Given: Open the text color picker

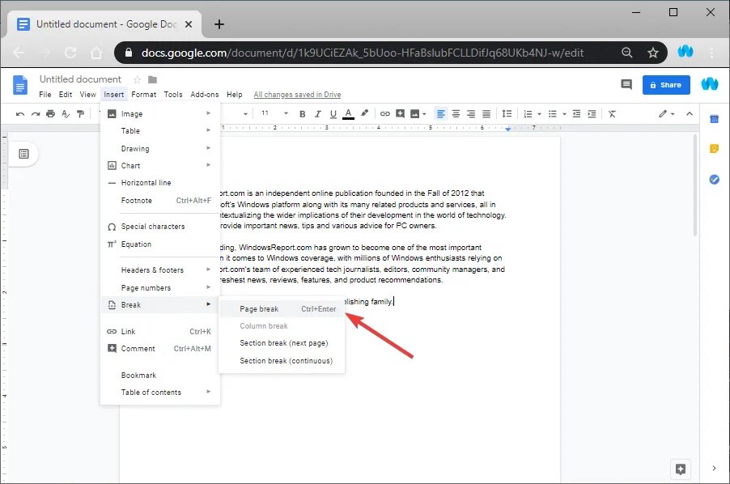Looking at the screenshot, I should (348, 114).
